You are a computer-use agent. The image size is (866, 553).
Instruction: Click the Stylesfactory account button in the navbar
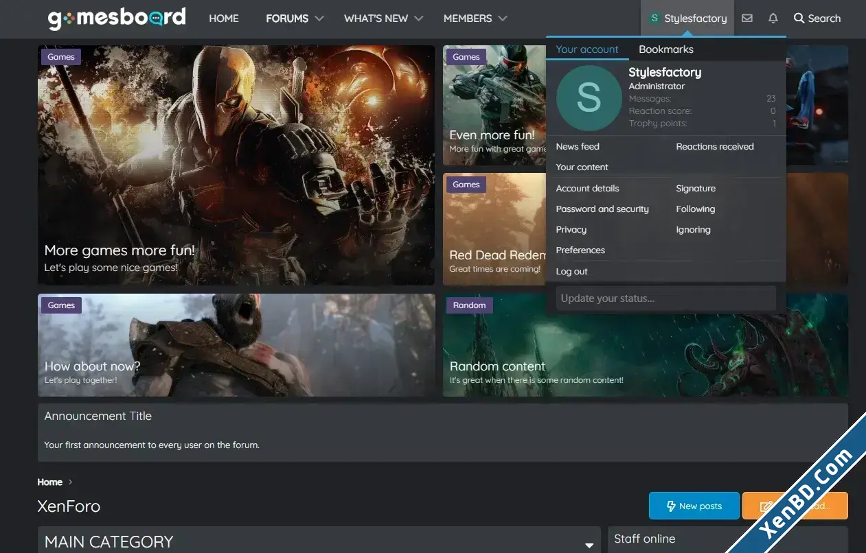point(687,19)
